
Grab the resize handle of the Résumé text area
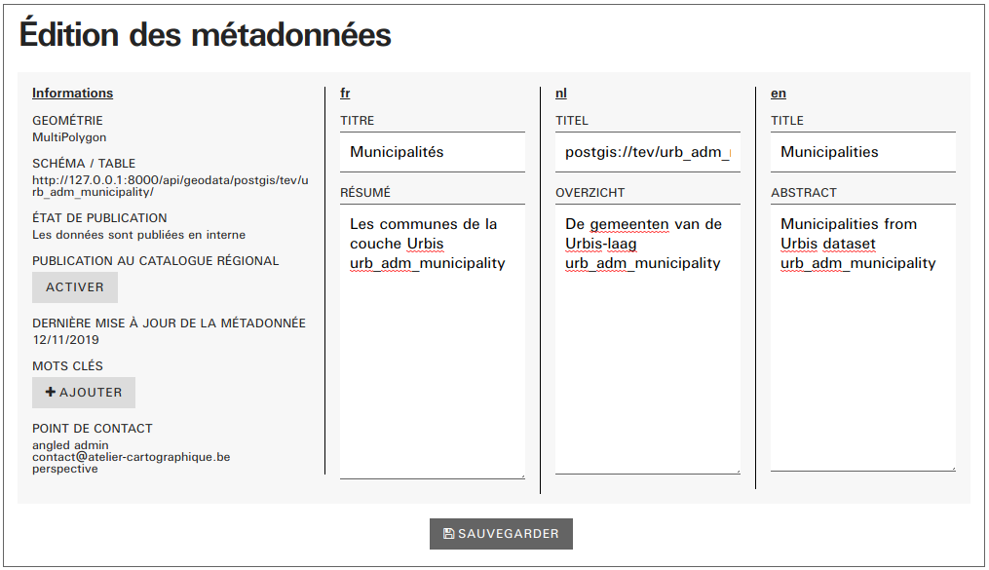click(x=521, y=475)
